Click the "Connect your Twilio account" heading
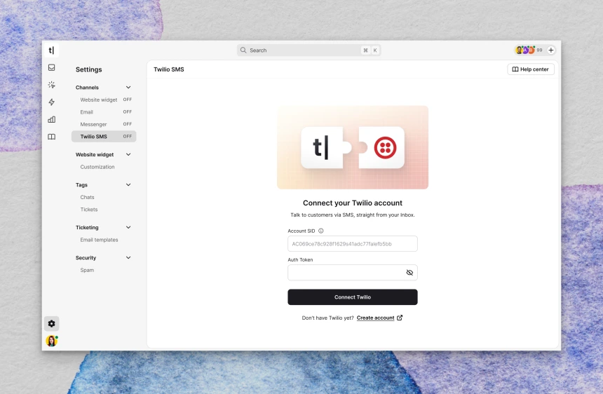Image resolution: width=603 pixels, height=394 pixels. click(353, 203)
